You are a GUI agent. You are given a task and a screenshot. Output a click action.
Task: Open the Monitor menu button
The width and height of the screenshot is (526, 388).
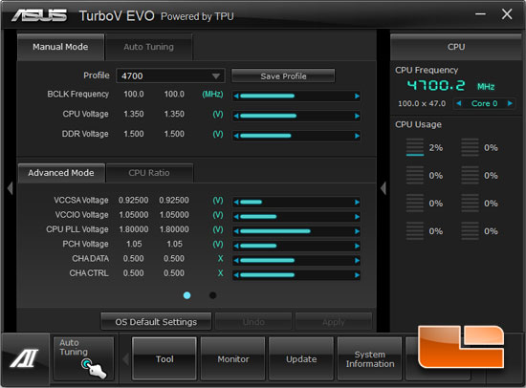(232, 359)
